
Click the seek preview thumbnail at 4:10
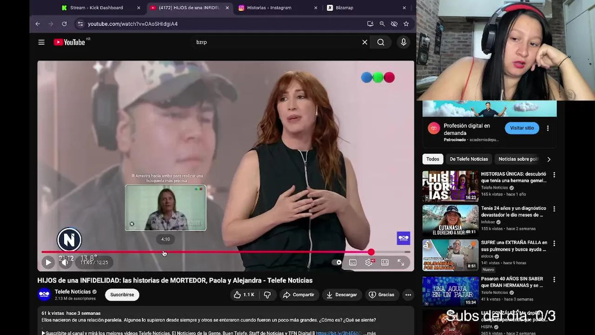[x=165, y=208]
